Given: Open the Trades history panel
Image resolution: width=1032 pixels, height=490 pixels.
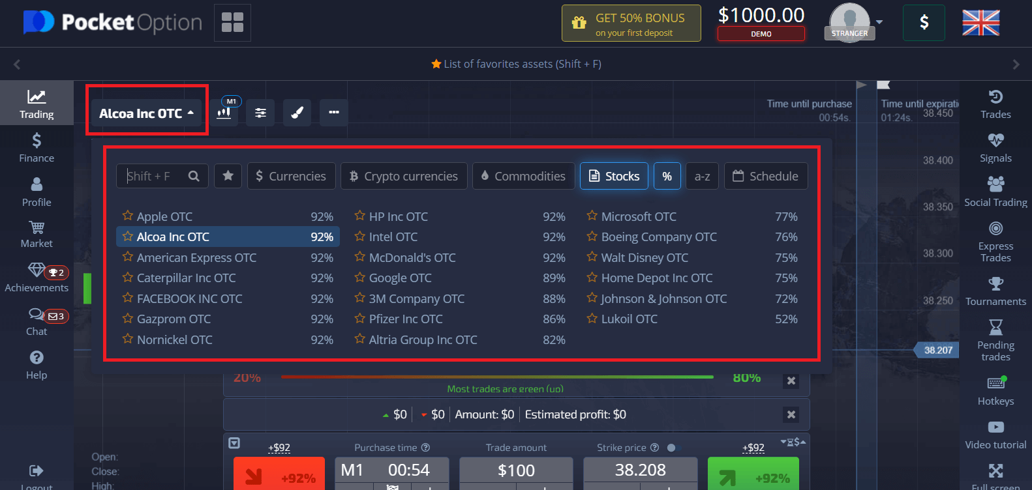Looking at the screenshot, I should point(995,104).
